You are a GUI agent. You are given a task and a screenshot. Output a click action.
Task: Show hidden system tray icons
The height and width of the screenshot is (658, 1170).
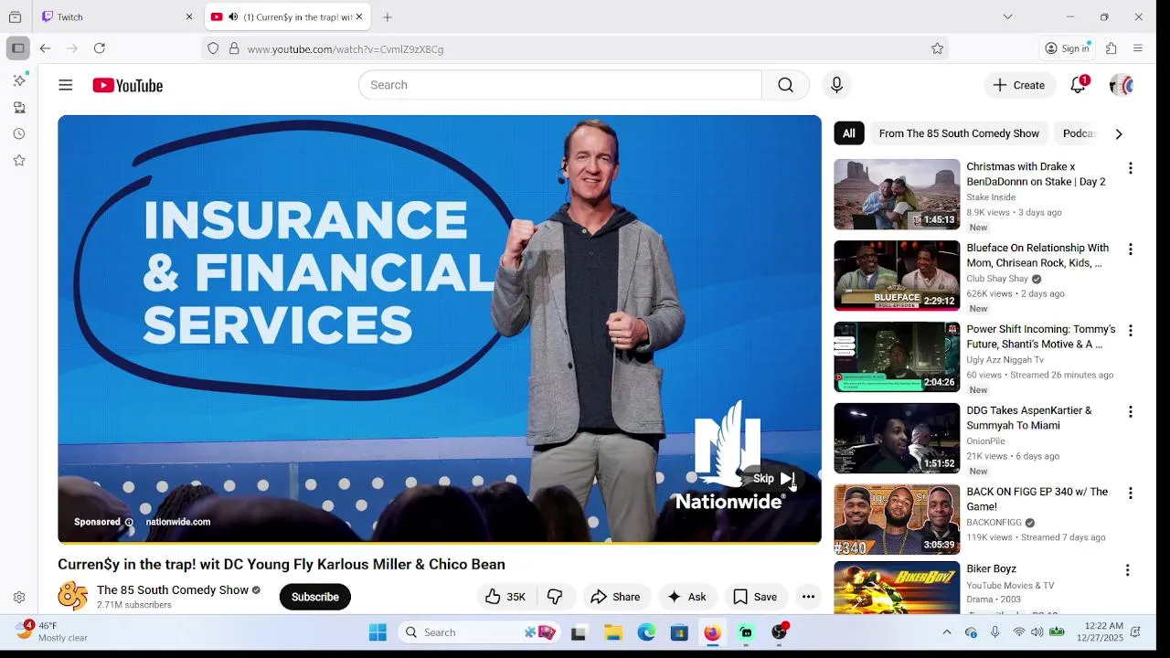pos(947,632)
